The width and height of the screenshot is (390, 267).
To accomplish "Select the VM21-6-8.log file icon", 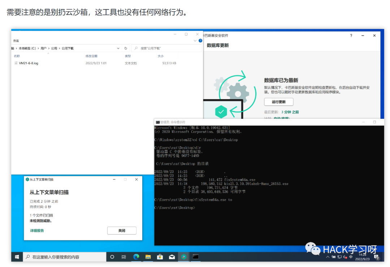I will [x=16, y=63].
